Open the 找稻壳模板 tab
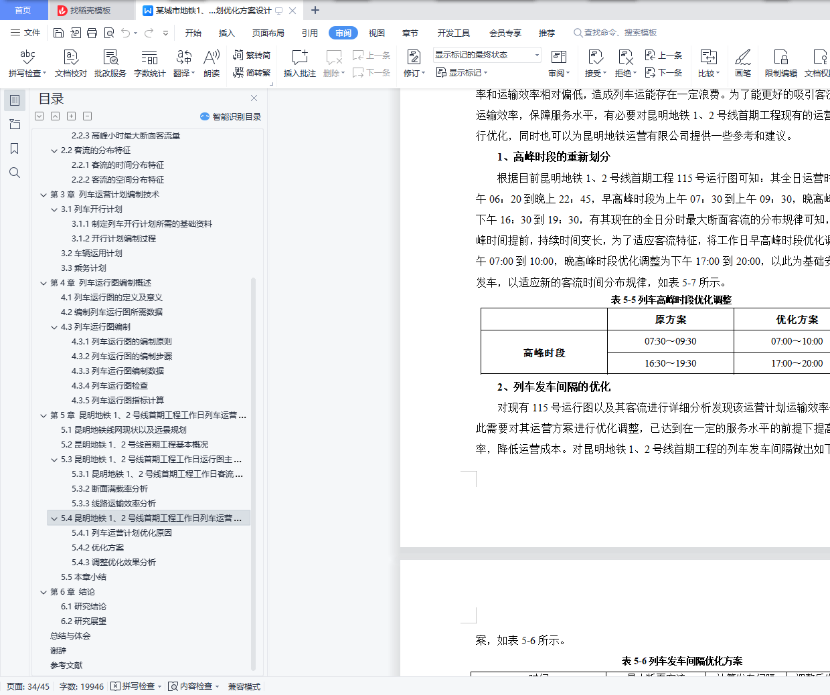The width and height of the screenshot is (830, 695). coord(90,10)
